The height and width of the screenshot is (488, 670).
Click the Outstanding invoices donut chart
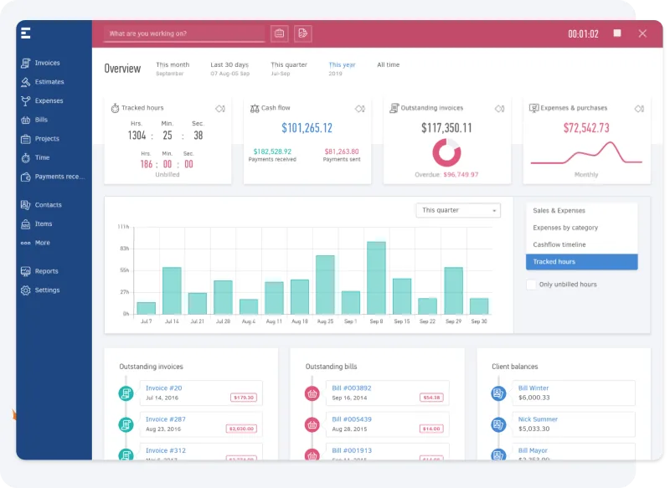pos(446,152)
